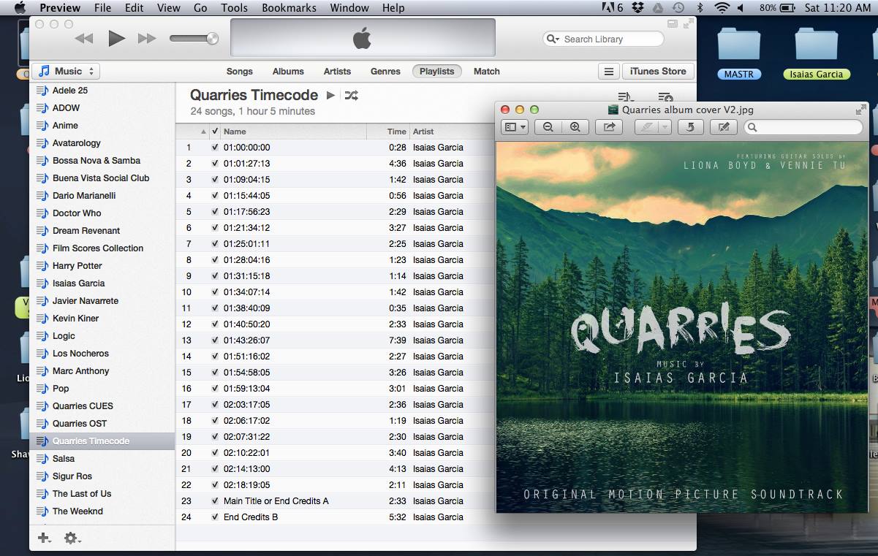Open the Match tab
Image resolution: width=878 pixels, height=556 pixels.
(x=487, y=72)
